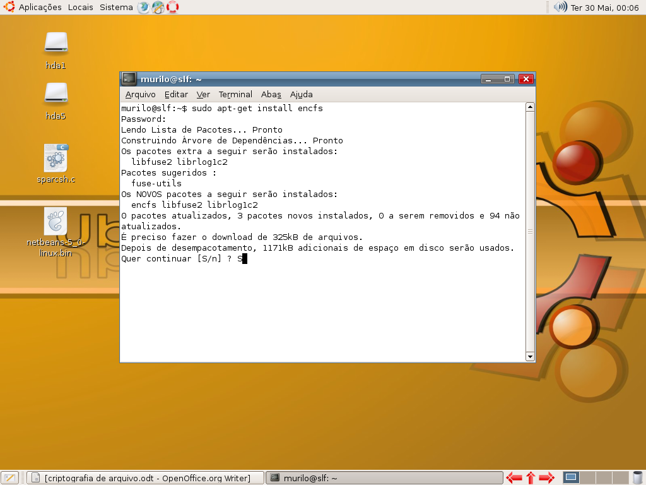This screenshot has width=646, height=485.
Task: Open the Editar menu in terminal
Action: coord(177,95)
